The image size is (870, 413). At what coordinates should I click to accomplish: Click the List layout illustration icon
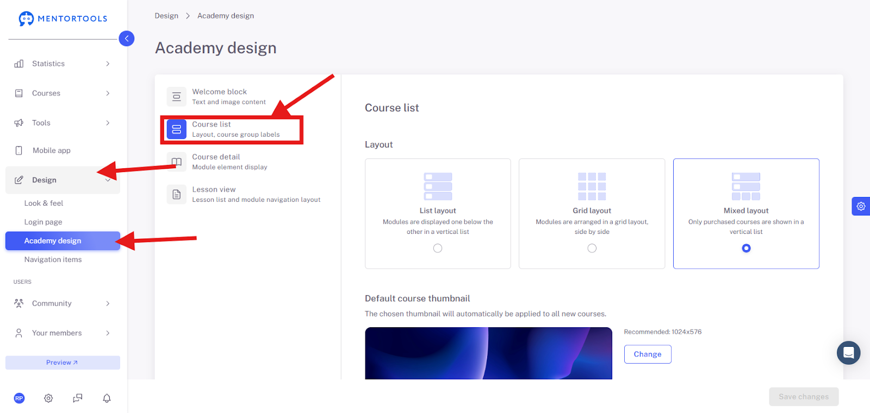point(438,187)
